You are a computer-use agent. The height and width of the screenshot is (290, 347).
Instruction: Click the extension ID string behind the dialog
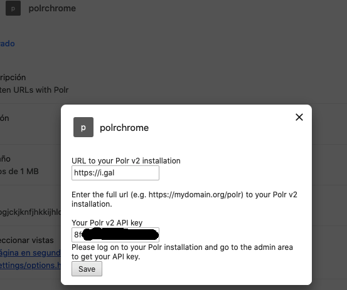pos(30,212)
